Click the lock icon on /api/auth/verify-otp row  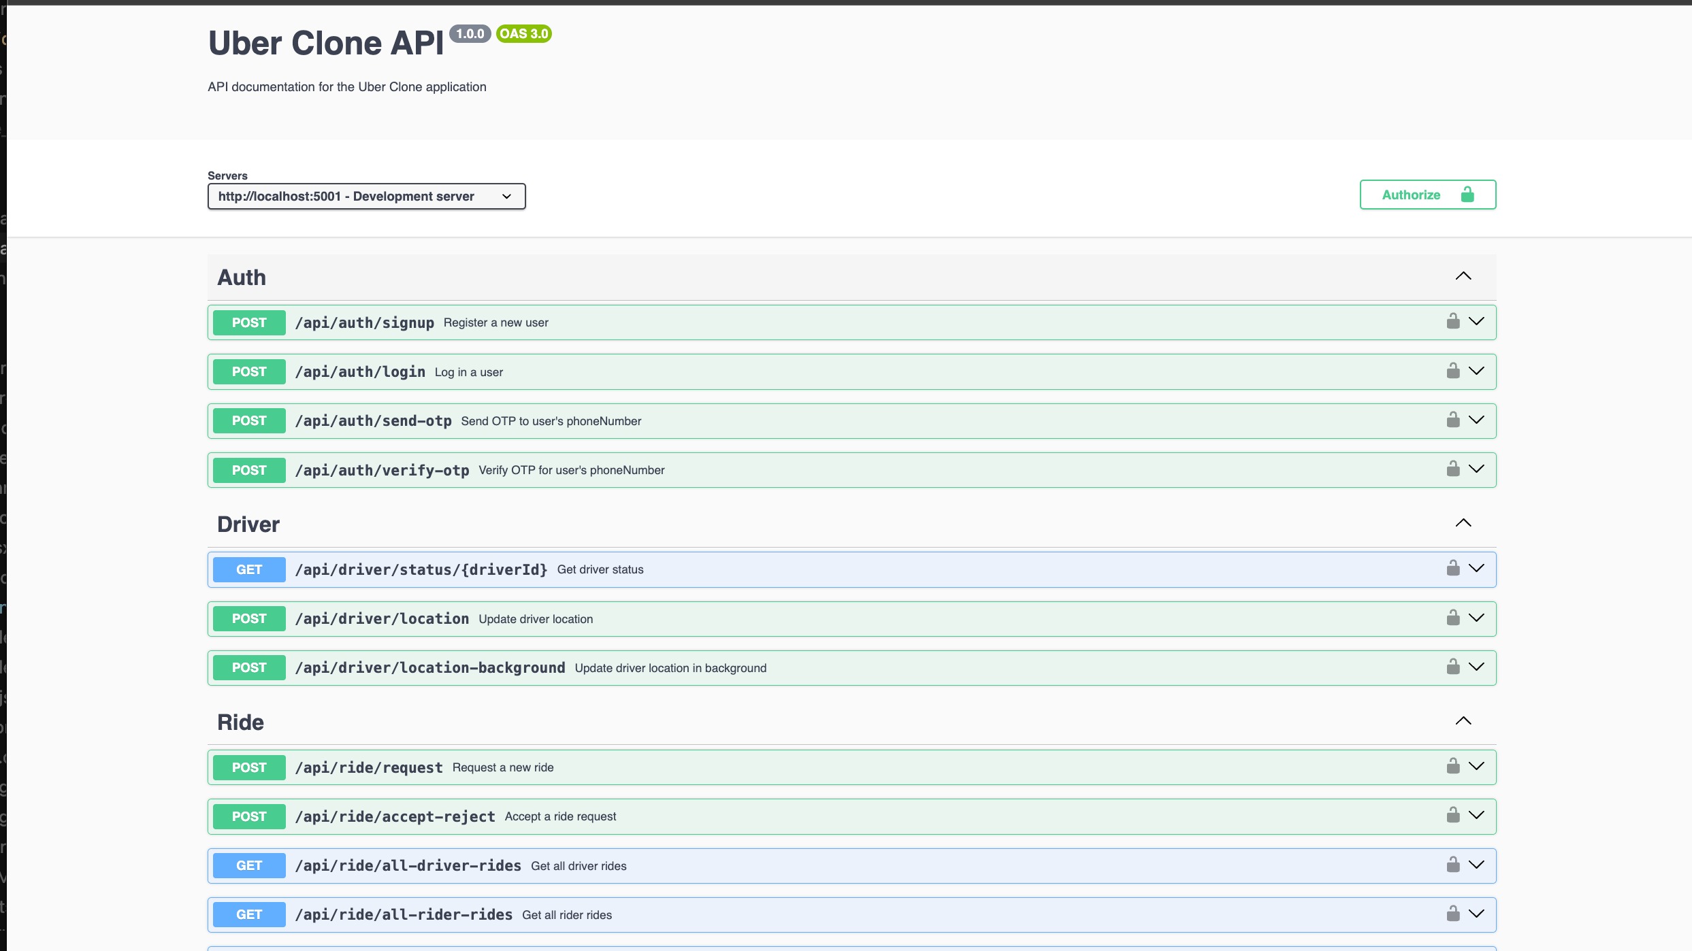point(1453,469)
